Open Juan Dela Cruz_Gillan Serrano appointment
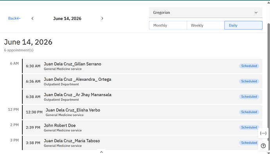This screenshot has width=270, height=154. (142, 66)
